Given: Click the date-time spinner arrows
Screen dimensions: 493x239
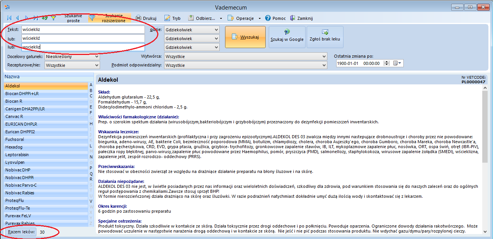Looking at the screenshot, I should [x=386, y=63].
